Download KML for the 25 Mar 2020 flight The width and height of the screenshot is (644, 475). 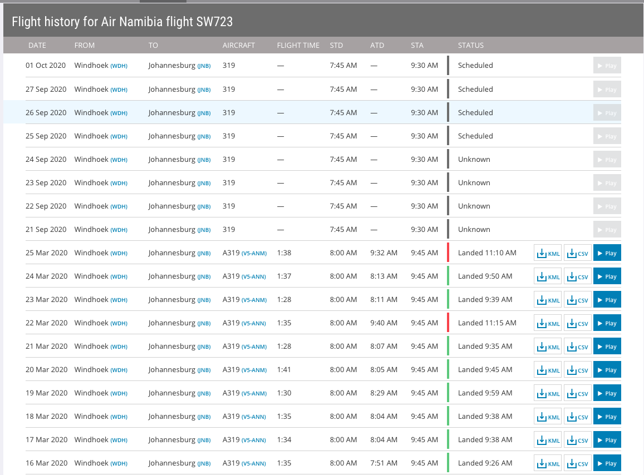point(548,253)
